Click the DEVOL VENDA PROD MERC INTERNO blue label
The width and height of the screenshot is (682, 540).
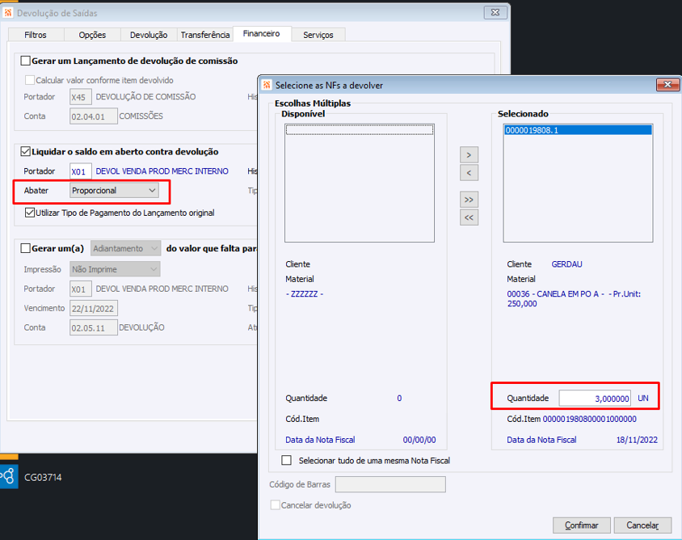coord(162,171)
